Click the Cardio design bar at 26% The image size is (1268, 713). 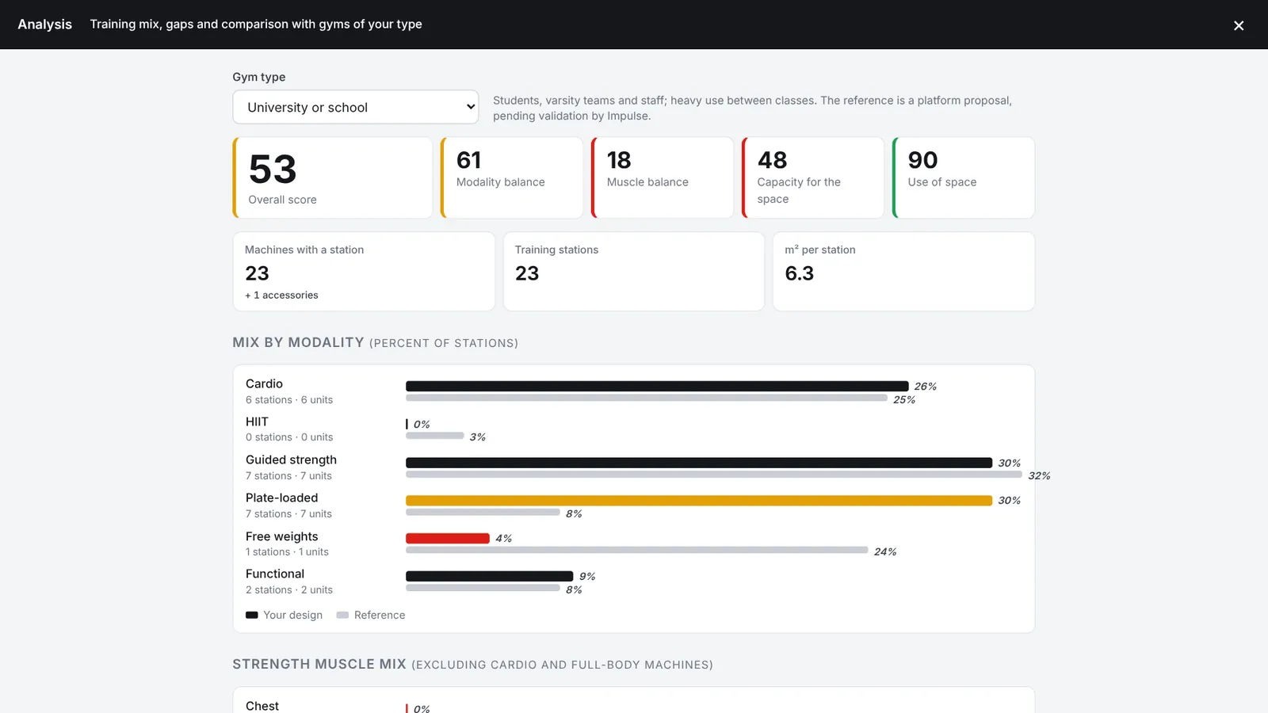click(657, 386)
